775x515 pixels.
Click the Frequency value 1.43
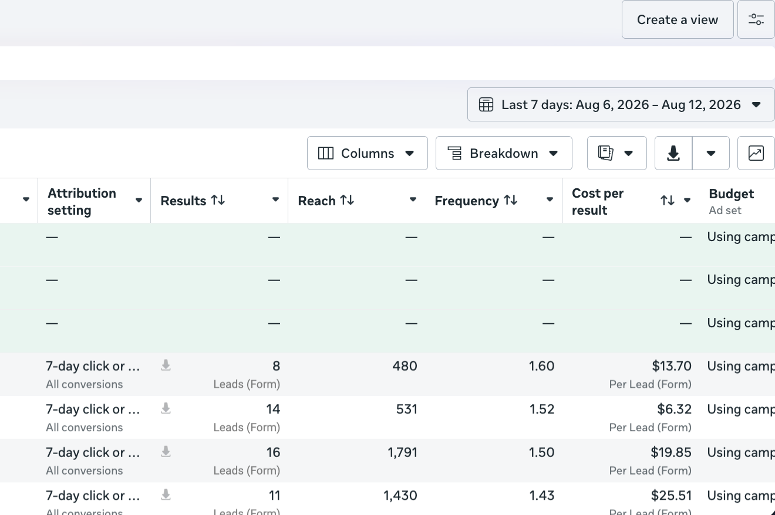point(542,496)
